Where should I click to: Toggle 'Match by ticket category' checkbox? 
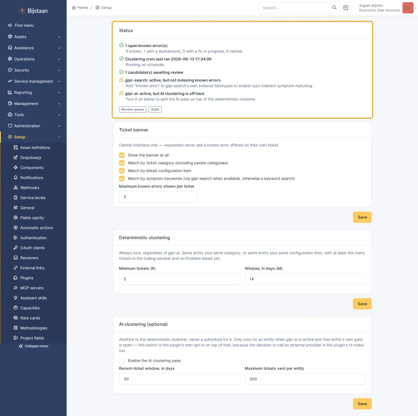point(122,163)
